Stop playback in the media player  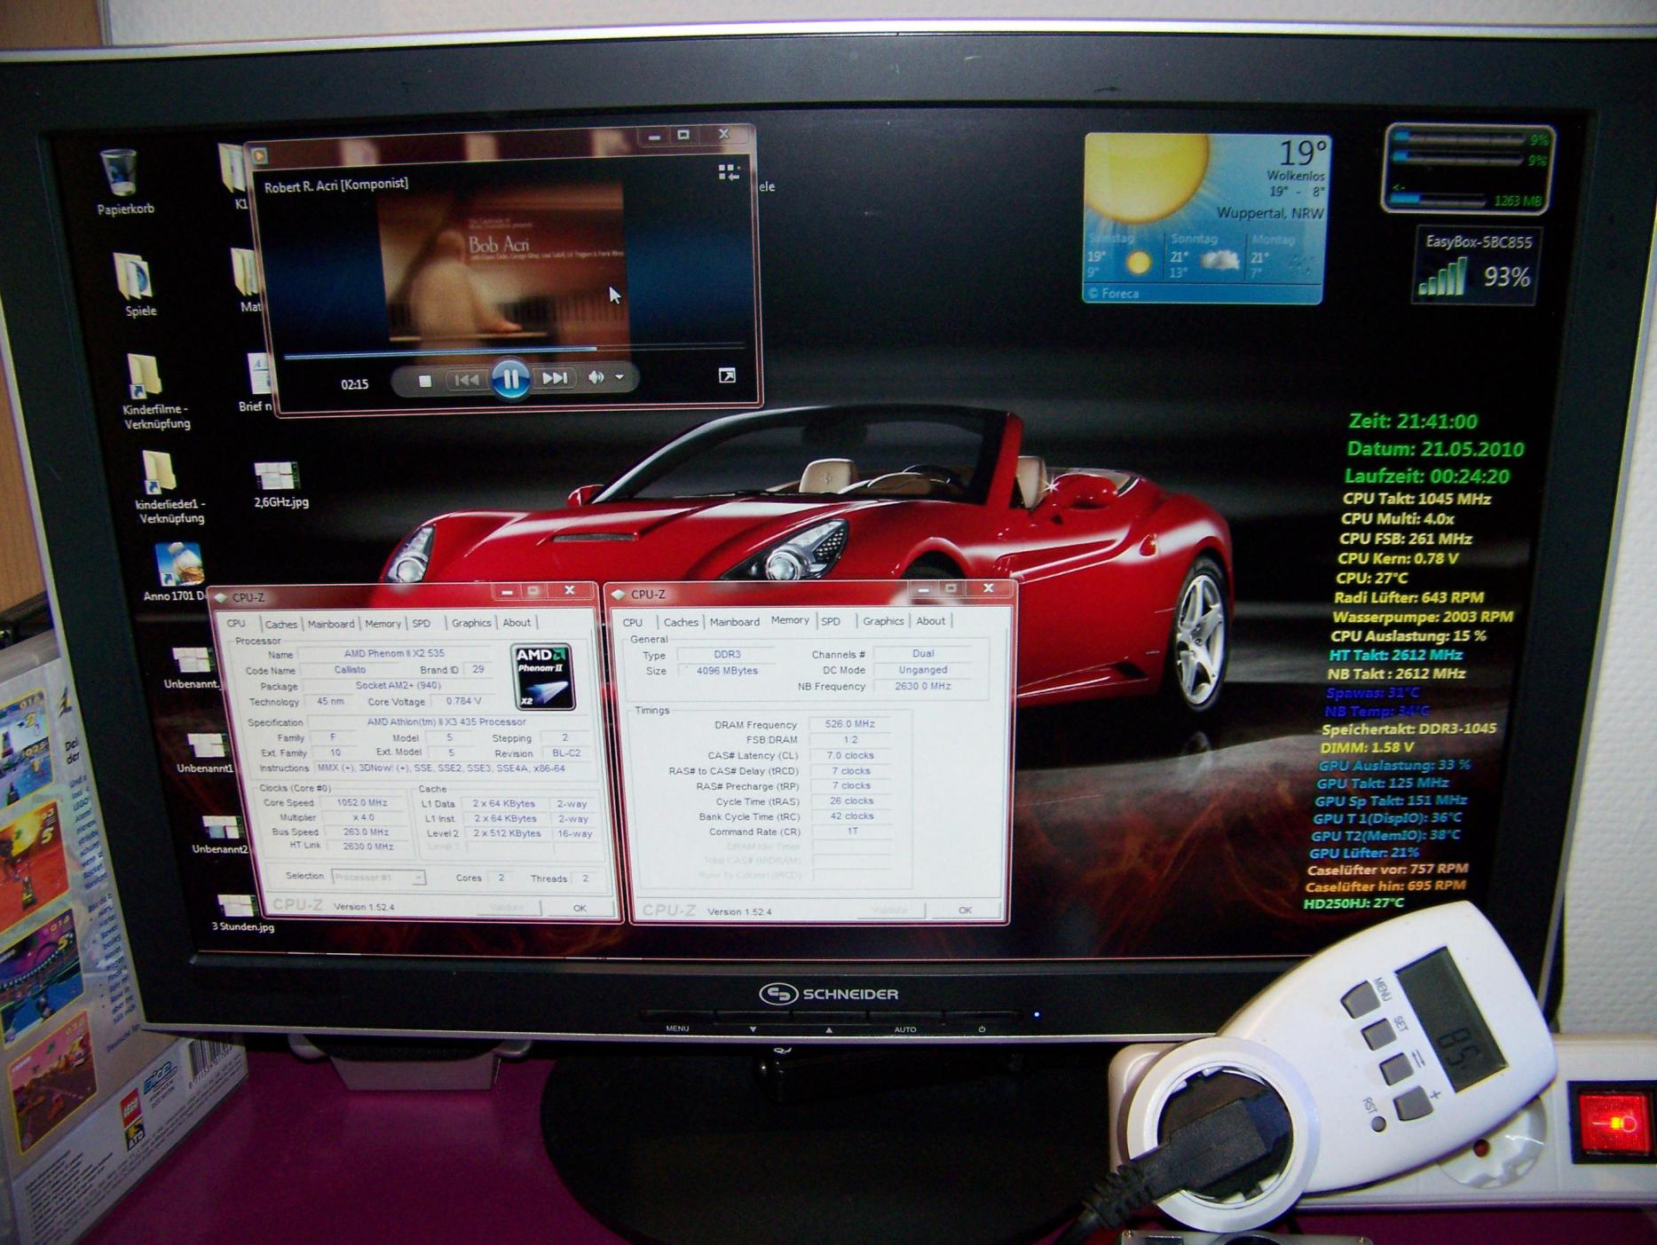pos(425,381)
